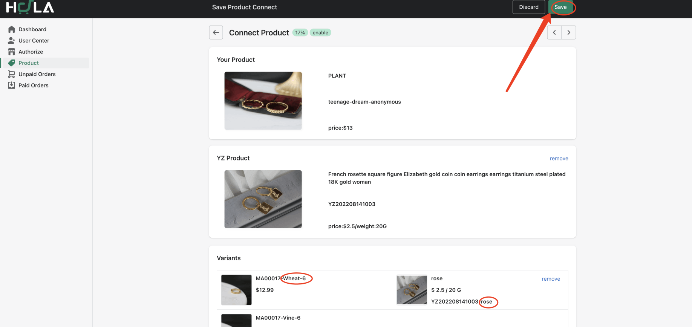Click Your Product ring image
Viewport: 692px width, 327px height.
[x=263, y=101]
